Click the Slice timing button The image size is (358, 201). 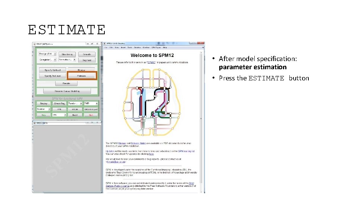[67, 54]
